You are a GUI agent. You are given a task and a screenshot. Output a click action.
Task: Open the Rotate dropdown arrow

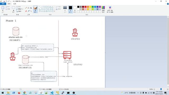(x=21, y=11)
